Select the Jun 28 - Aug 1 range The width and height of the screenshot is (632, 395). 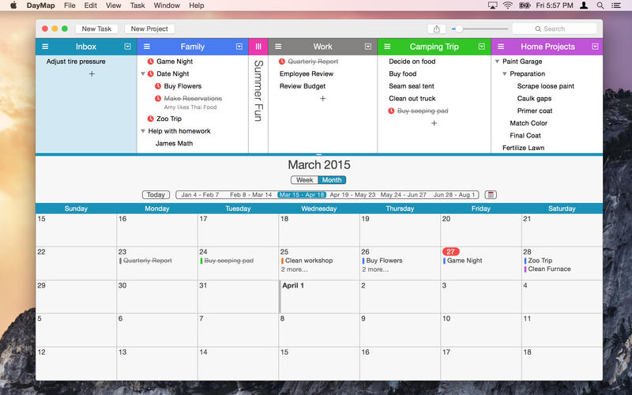coord(454,194)
